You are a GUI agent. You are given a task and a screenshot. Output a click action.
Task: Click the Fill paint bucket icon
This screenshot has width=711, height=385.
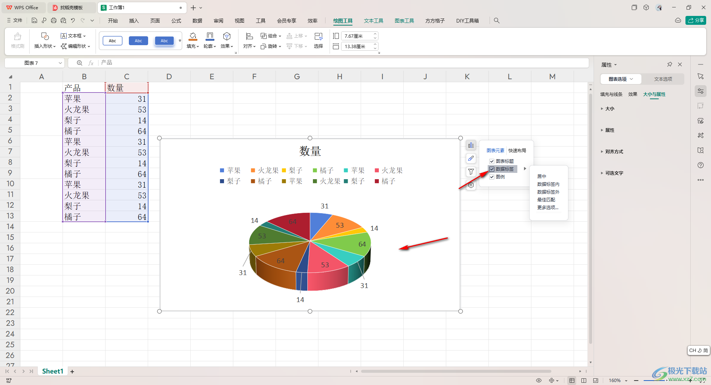click(193, 36)
